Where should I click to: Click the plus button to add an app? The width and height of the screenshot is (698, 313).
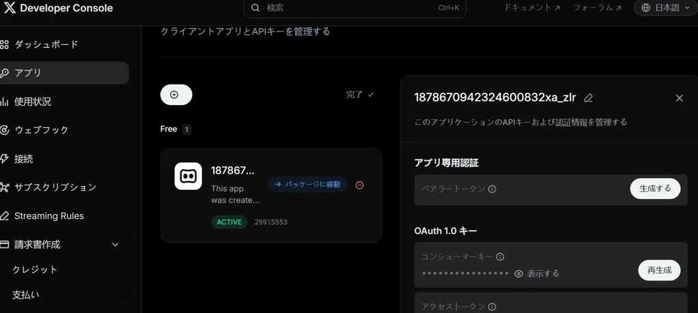(176, 95)
